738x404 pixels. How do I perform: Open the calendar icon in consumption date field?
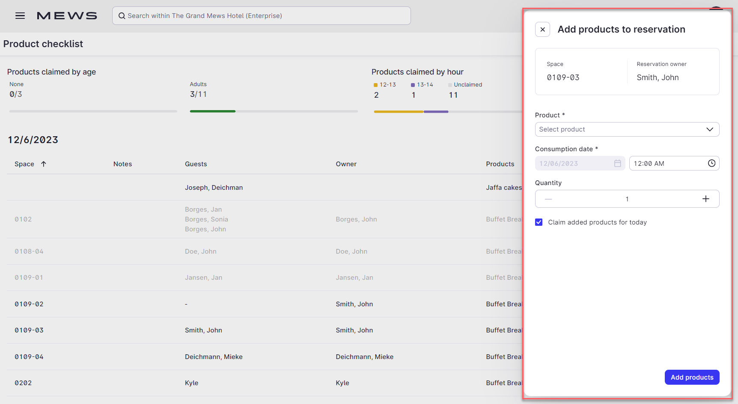[x=617, y=163]
